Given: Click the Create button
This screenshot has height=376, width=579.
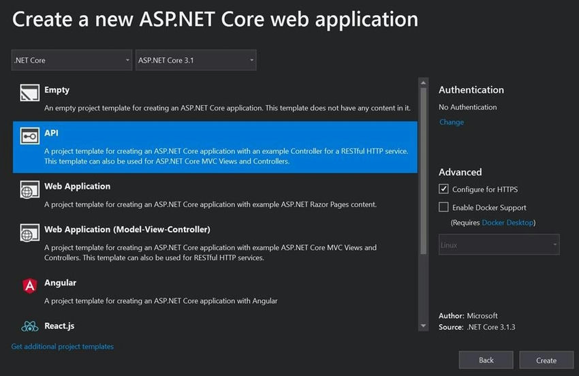Looking at the screenshot, I should (546, 360).
